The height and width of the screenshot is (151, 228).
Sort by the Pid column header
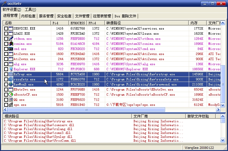(60, 23)
